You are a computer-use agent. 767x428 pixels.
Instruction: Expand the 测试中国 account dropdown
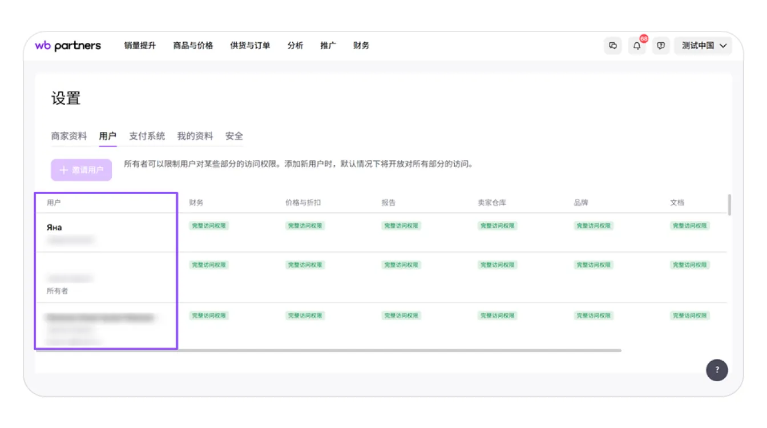703,46
